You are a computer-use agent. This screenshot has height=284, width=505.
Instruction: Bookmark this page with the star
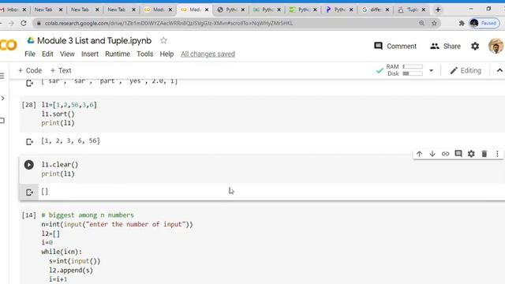click(434, 23)
